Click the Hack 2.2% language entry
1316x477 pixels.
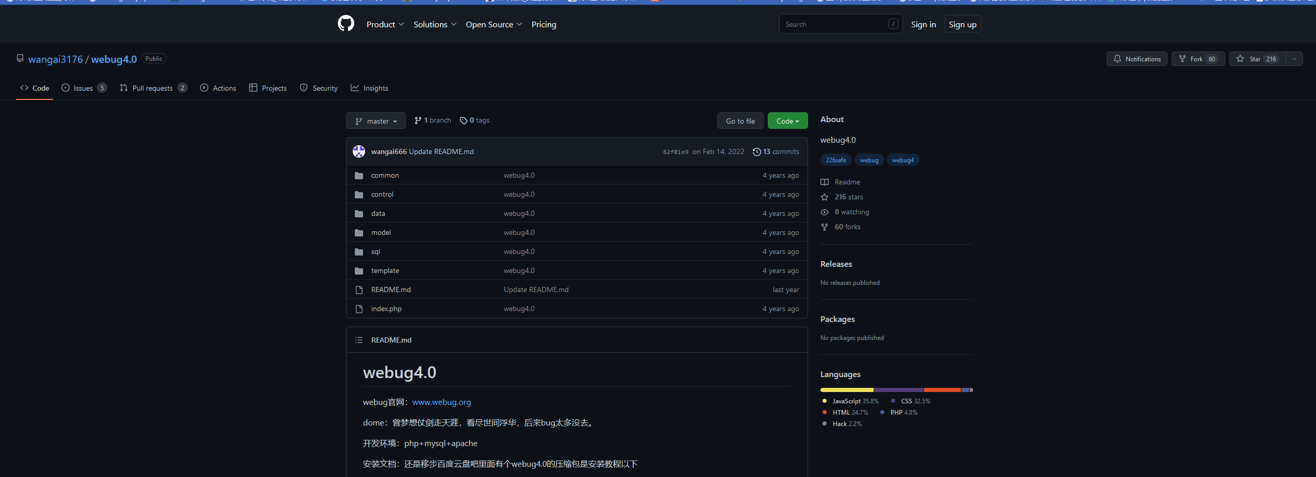point(842,423)
